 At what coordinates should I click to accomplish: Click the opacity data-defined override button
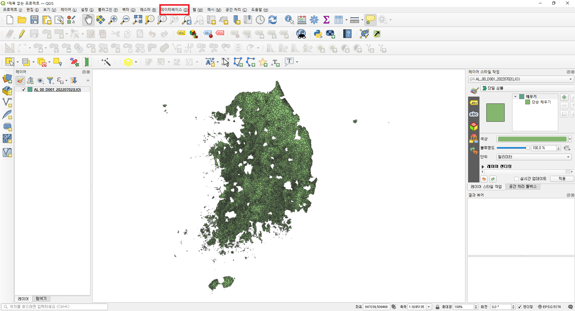coord(567,148)
